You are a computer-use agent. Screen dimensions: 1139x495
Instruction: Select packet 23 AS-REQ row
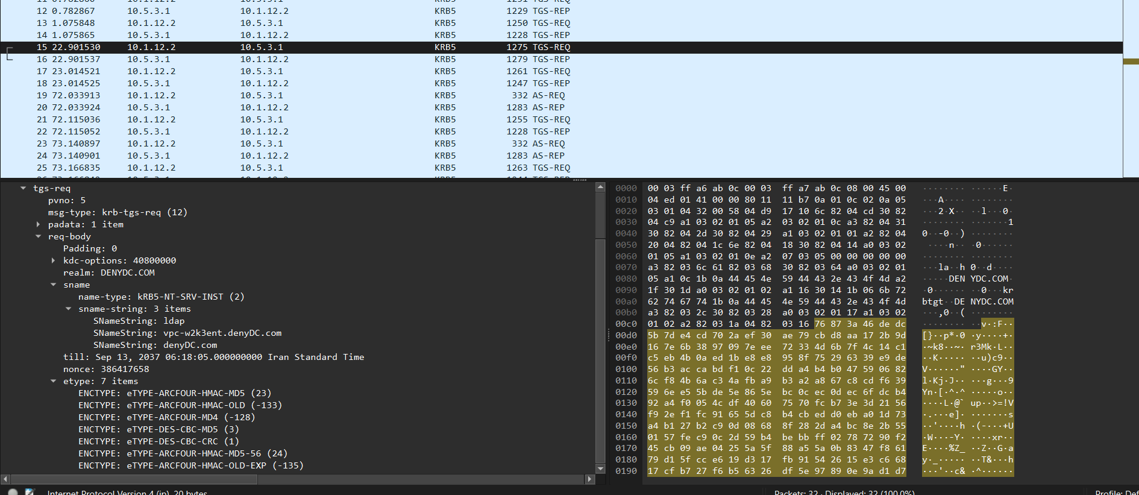pyautogui.click(x=561, y=143)
